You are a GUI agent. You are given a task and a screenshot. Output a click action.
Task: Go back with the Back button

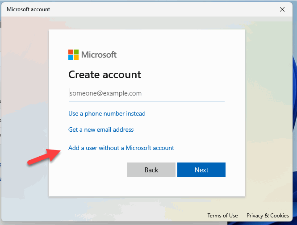[151, 170]
